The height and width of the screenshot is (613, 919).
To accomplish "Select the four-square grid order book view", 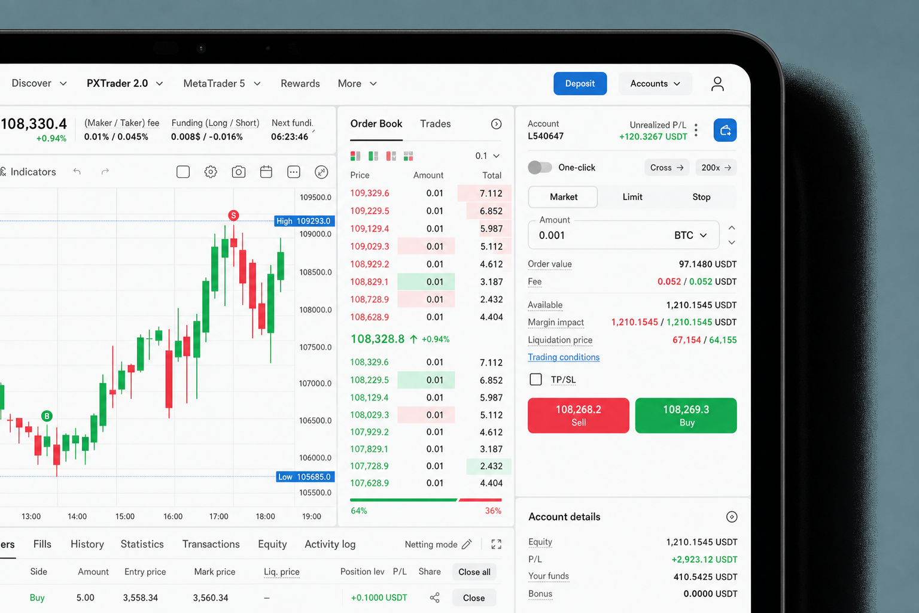I will click(x=409, y=156).
